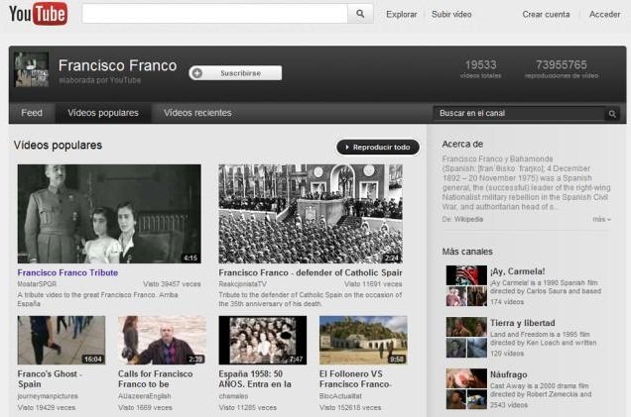Image resolution: width=631 pixels, height=417 pixels.
Task: Click the channel search magnifier icon
Action: point(612,114)
